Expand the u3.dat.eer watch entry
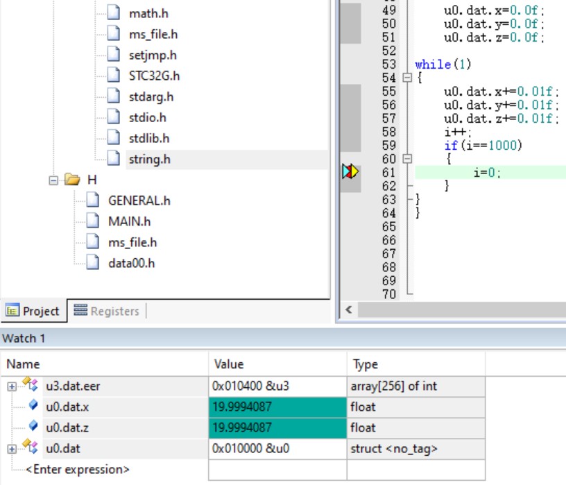Viewport: 566px width, 485px height. tap(12, 386)
